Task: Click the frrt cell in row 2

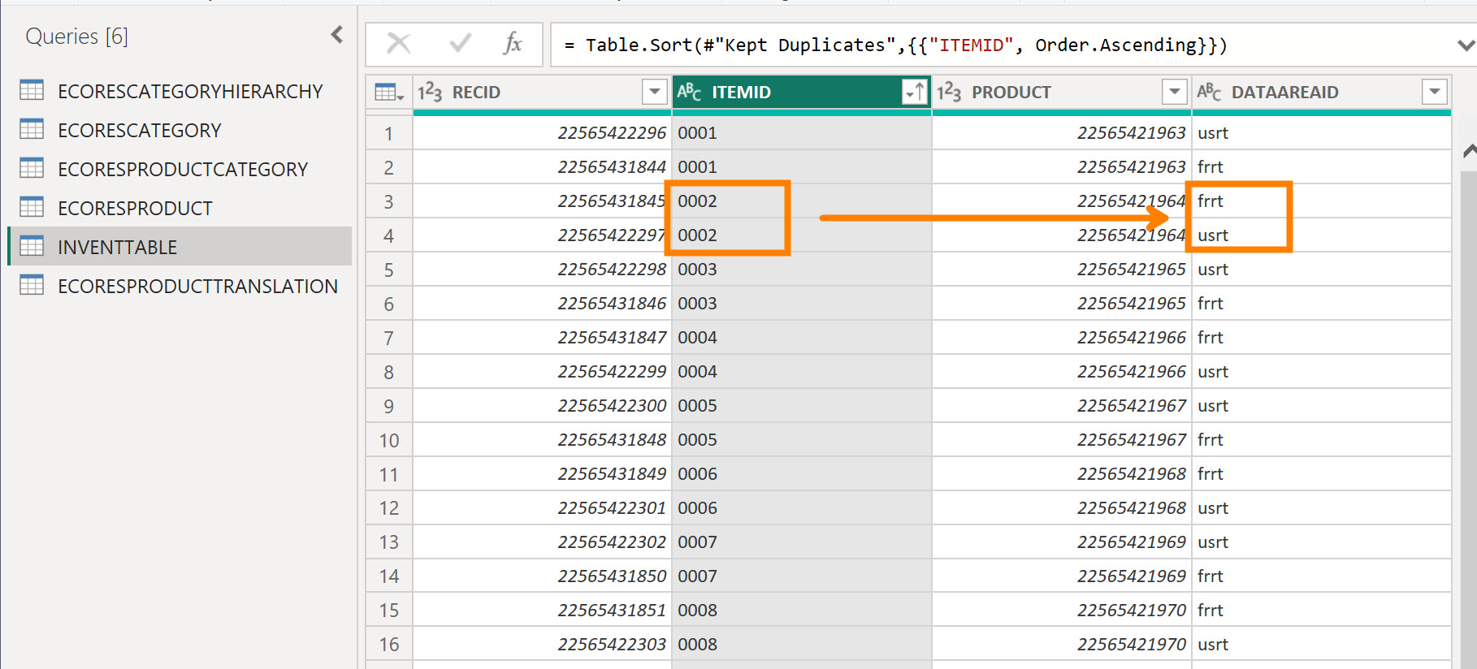Action: [1321, 167]
